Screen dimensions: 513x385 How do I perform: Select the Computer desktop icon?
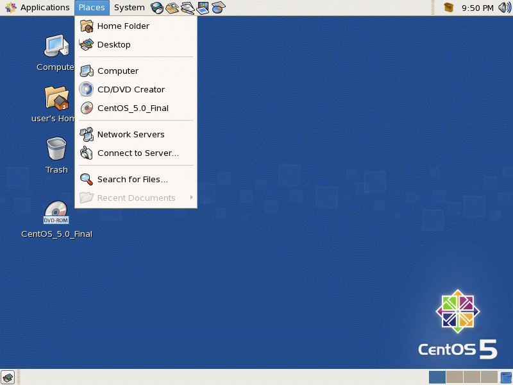(x=56, y=53)
